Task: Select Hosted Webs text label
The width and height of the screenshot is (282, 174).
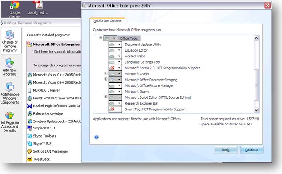Action: click(135, 56)
